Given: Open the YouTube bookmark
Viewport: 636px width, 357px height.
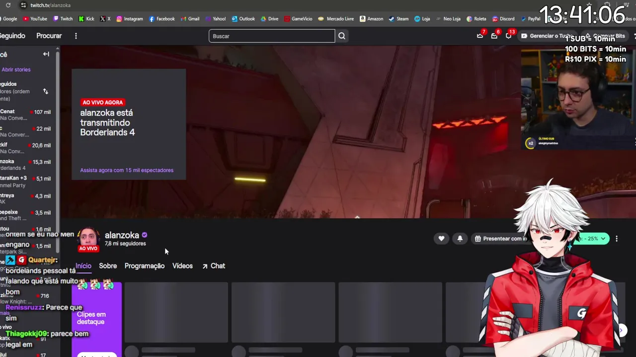Looking at the screenshot, I should pyautogui.click(x=35, y=19).
